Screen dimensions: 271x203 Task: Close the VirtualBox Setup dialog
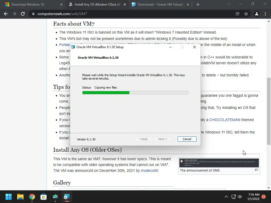(195, 47)
